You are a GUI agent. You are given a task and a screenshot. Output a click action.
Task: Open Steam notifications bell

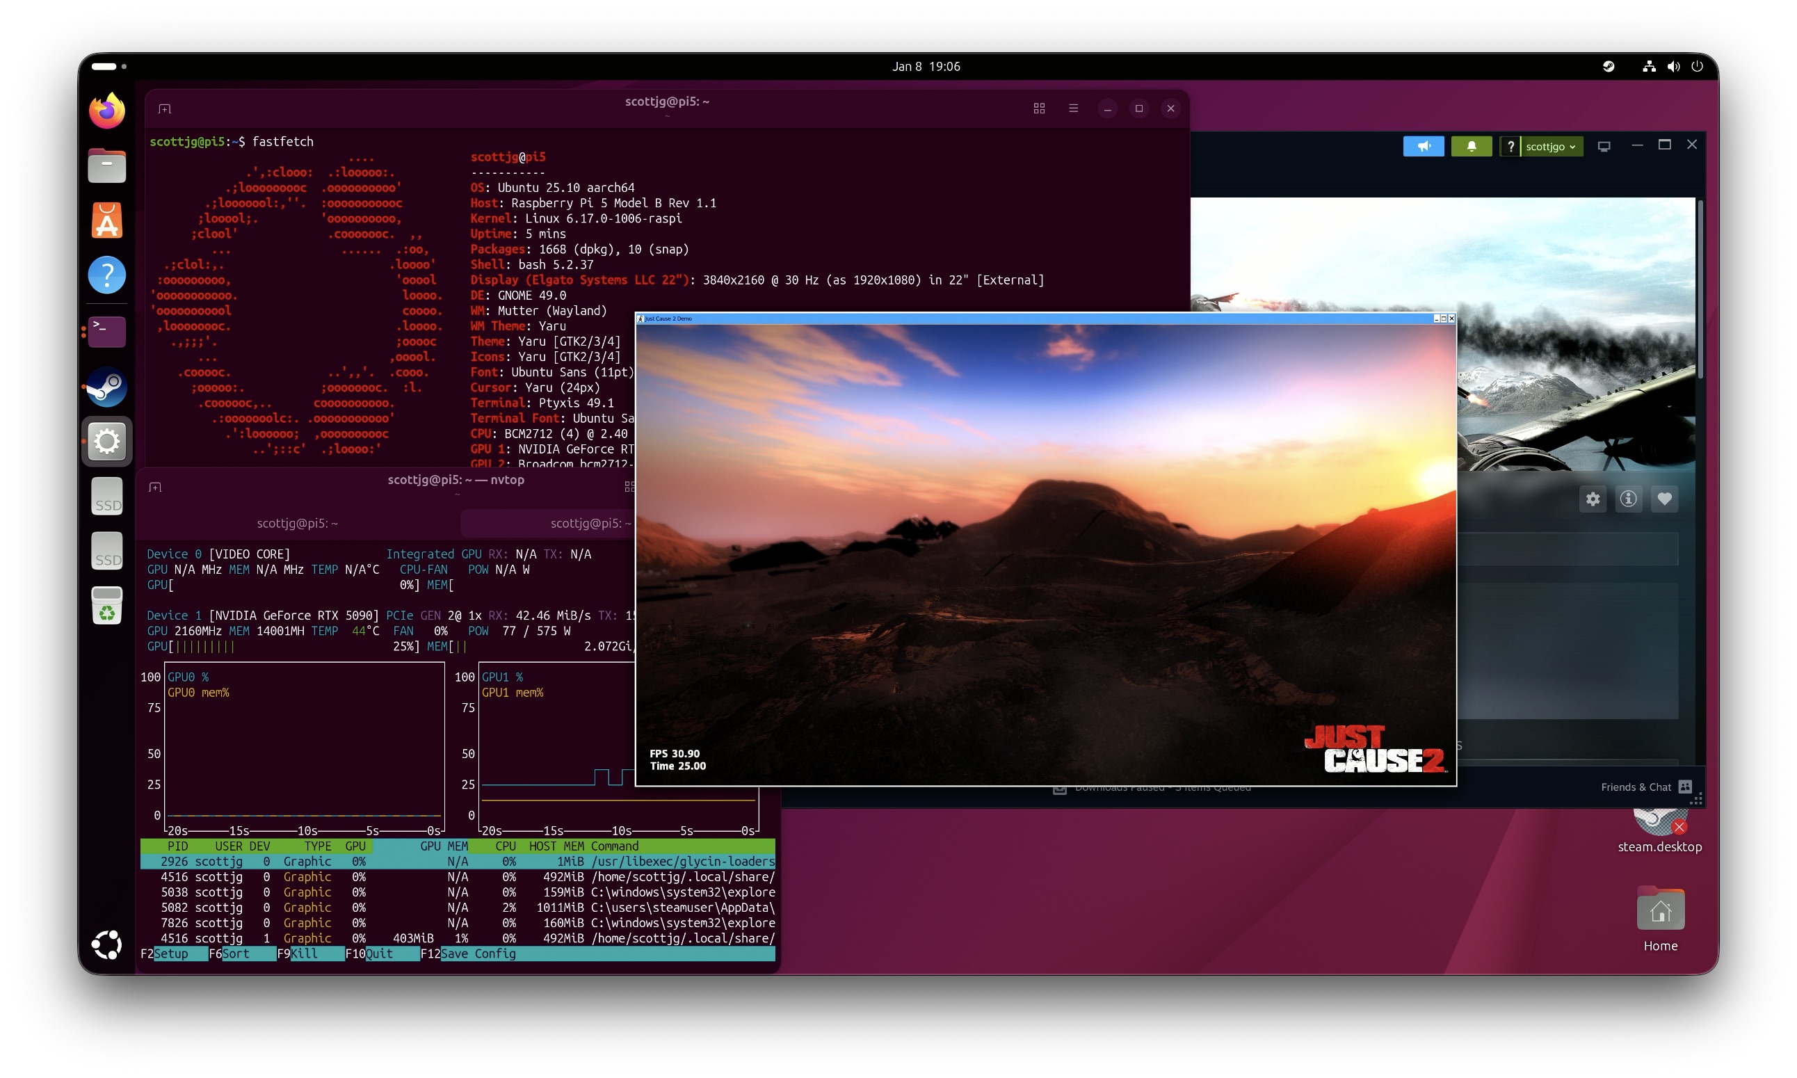click(1471, 146)
